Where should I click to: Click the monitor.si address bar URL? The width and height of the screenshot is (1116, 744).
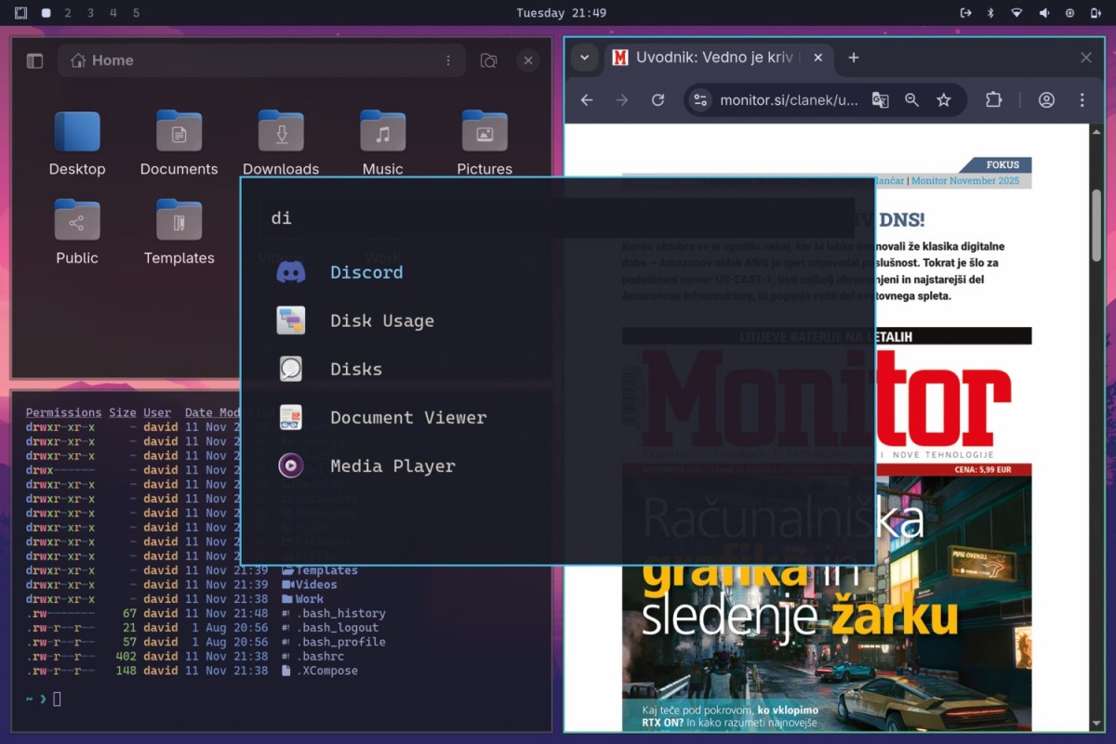(x=789, y=100)
